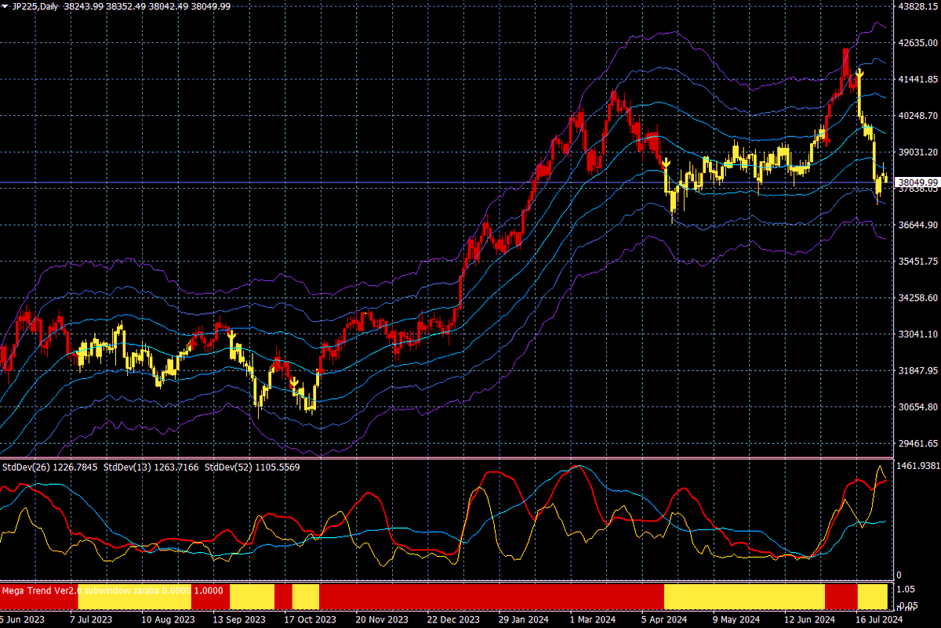Click the 7 Jul 2023 date label

pyautogui.click(x=91, y=619)
